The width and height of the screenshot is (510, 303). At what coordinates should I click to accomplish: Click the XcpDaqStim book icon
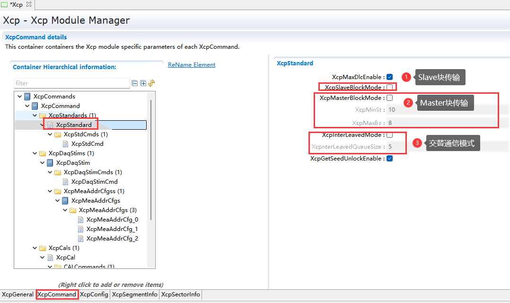pos(50,163)
